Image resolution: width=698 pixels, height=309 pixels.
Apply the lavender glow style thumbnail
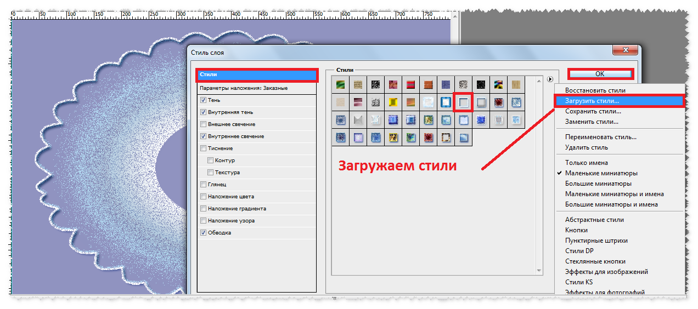358,137
